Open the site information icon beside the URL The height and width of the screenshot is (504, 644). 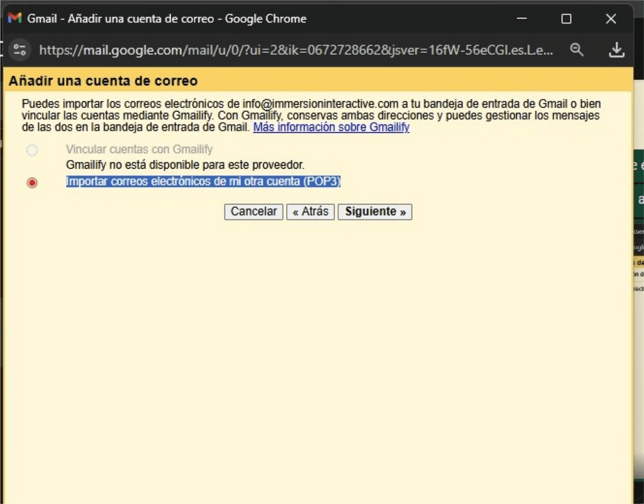coord(20,50)
